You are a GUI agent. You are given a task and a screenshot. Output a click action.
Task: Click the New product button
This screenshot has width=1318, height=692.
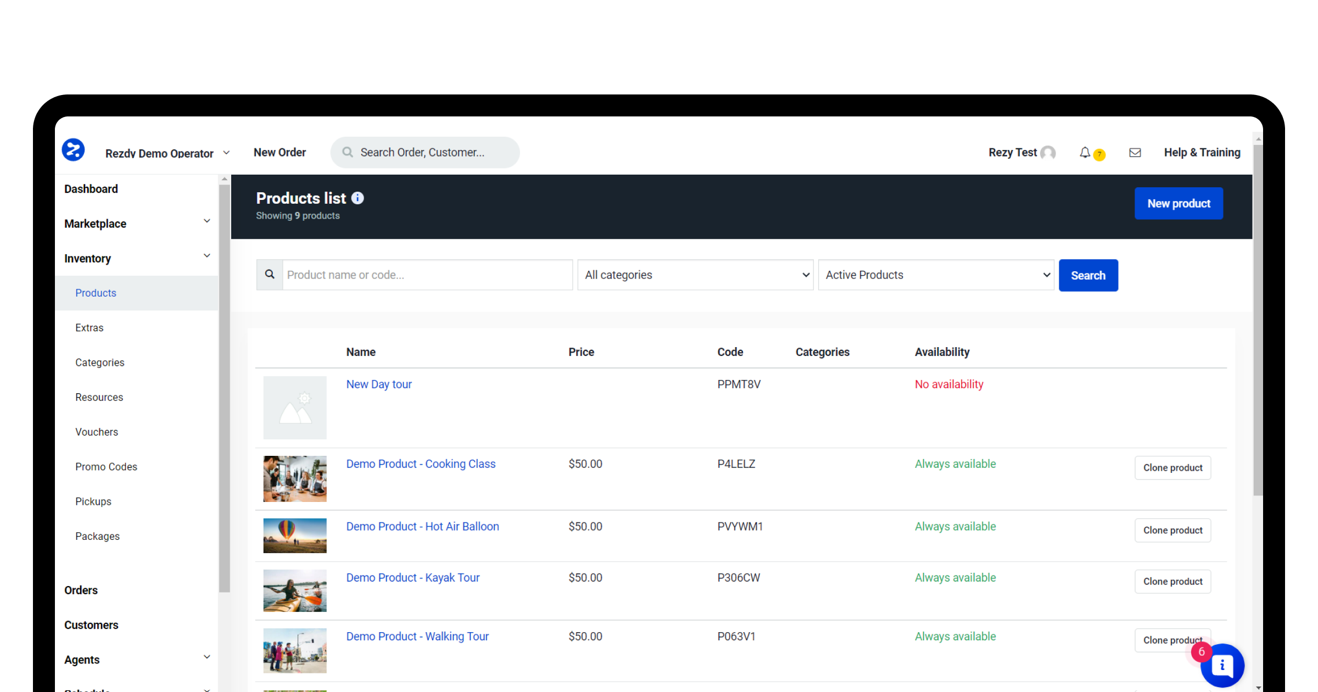click(1179, 204)
